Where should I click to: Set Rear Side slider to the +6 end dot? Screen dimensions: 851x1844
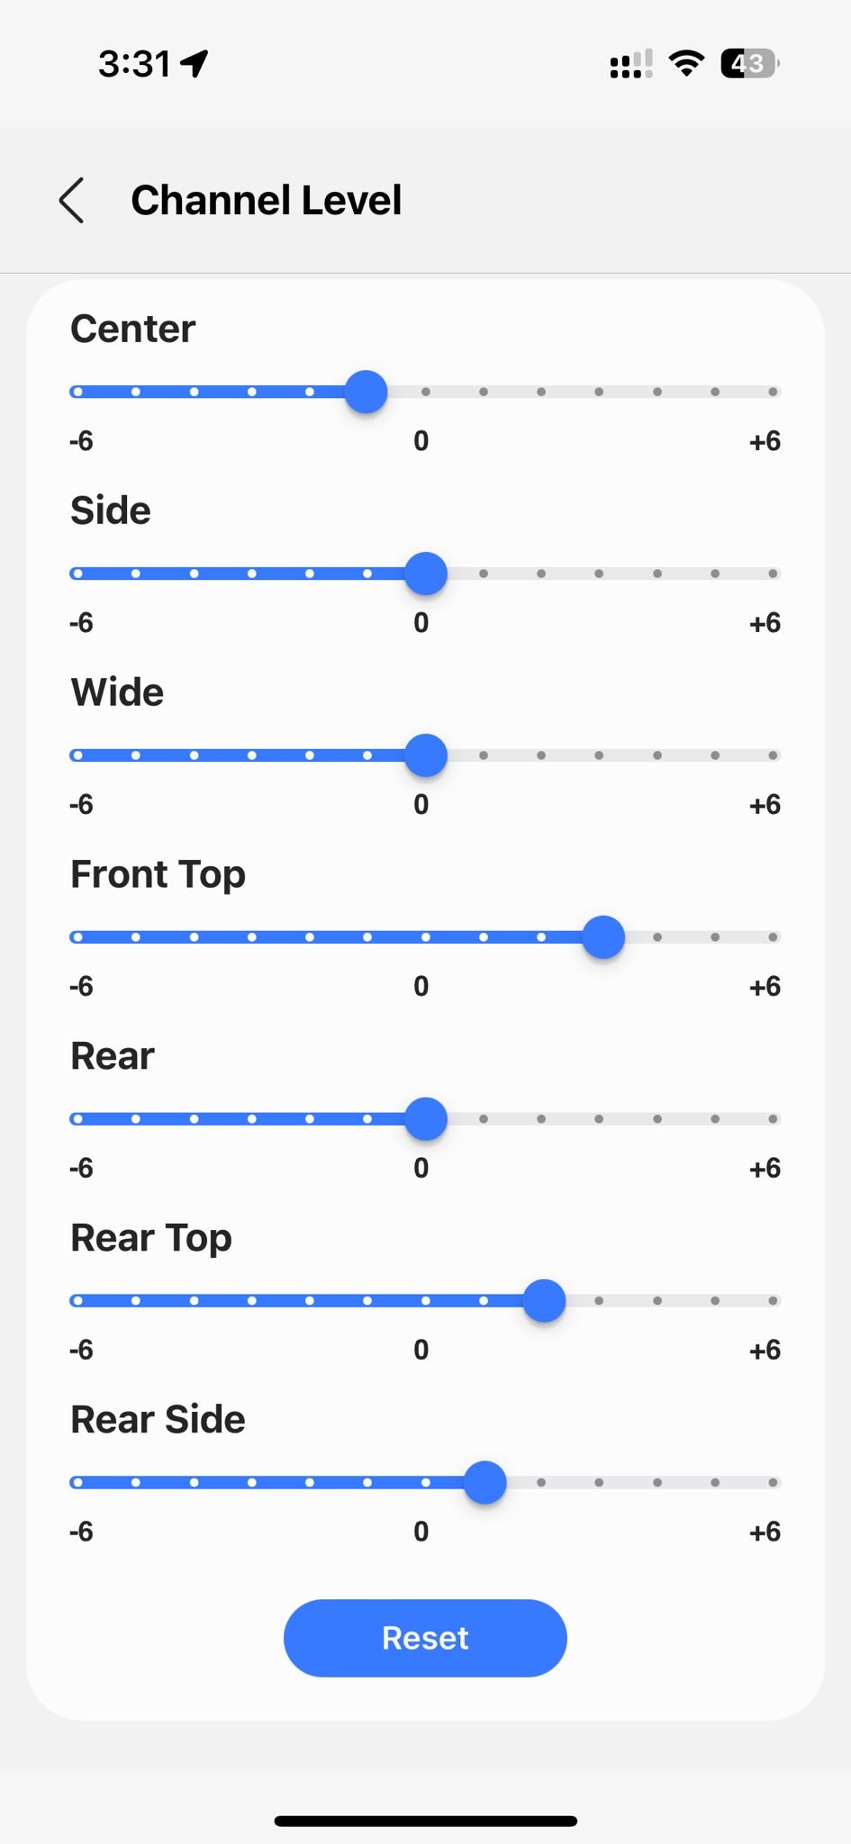[773, 1483]
